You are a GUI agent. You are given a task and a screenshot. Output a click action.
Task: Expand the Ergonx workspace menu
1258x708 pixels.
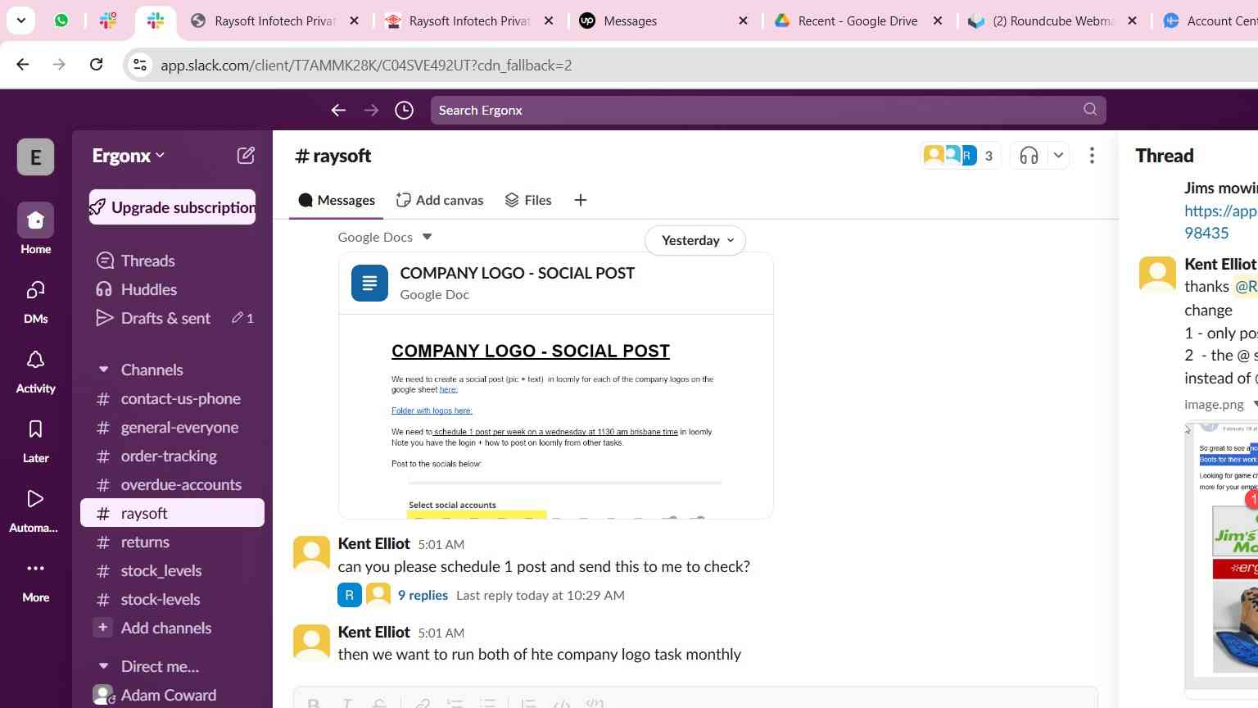(129, 156)
